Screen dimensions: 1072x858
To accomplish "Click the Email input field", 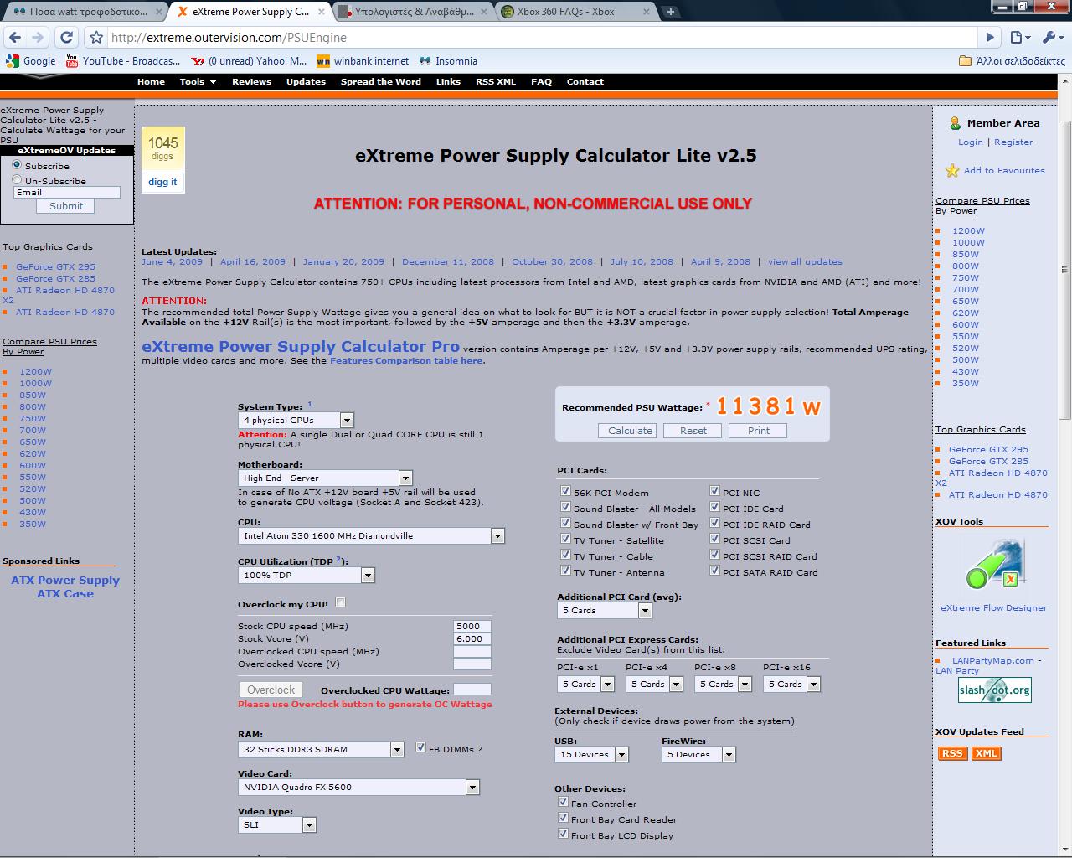I will (67, 192).
